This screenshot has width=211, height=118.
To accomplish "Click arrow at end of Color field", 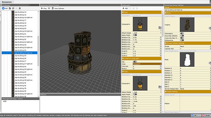I will coord(161,64).
